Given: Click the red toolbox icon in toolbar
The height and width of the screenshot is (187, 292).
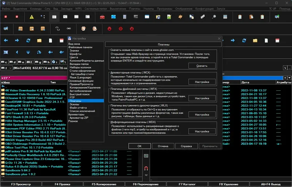Looking at the screenshot, I should click(x=103, y=17).
